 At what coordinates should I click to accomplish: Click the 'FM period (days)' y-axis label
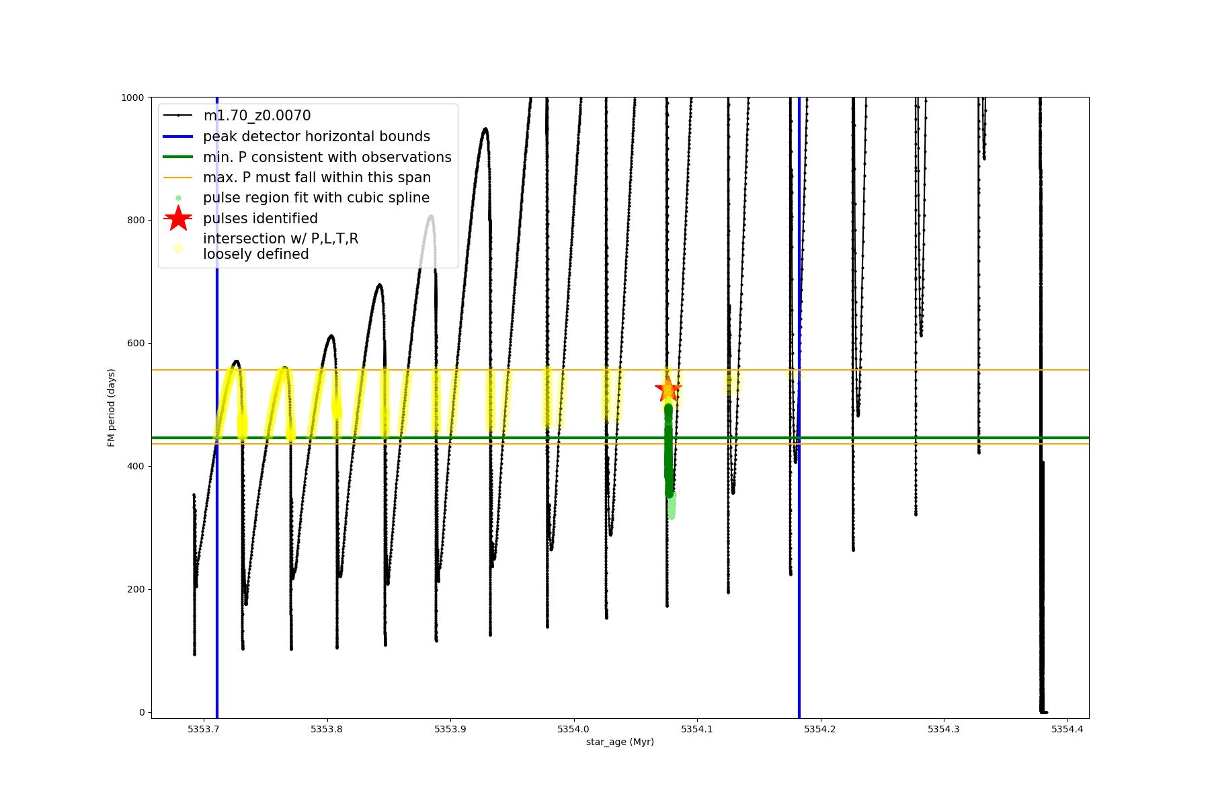(x=112, y=408)
